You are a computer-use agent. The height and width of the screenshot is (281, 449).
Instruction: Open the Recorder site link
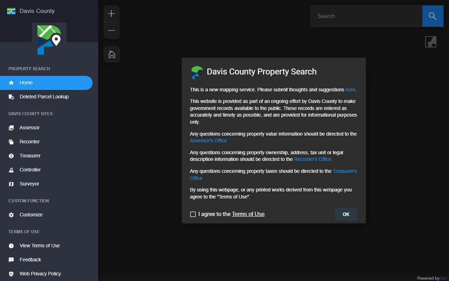(x=46, y=142)
